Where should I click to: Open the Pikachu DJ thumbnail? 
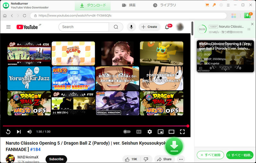162,53
